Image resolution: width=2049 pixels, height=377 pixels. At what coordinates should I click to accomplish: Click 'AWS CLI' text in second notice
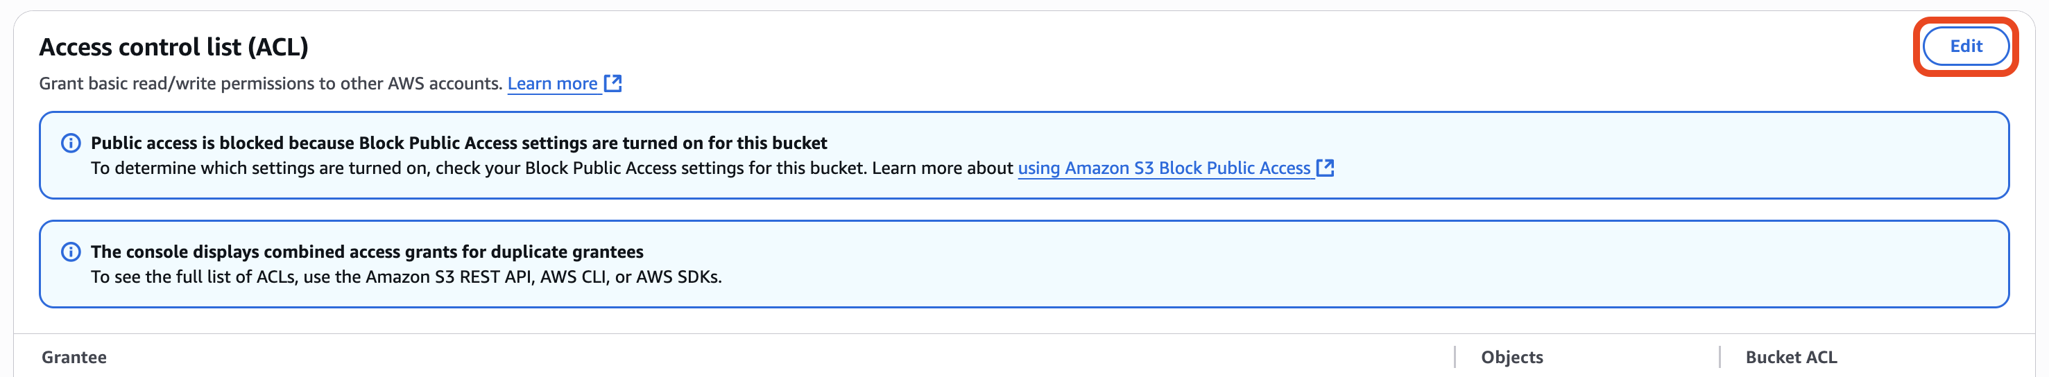click(x=572, y=277)
